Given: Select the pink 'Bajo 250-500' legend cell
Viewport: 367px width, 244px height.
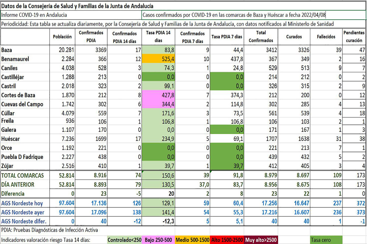Looking at the screenshot, I should click(x=158, y=240).
